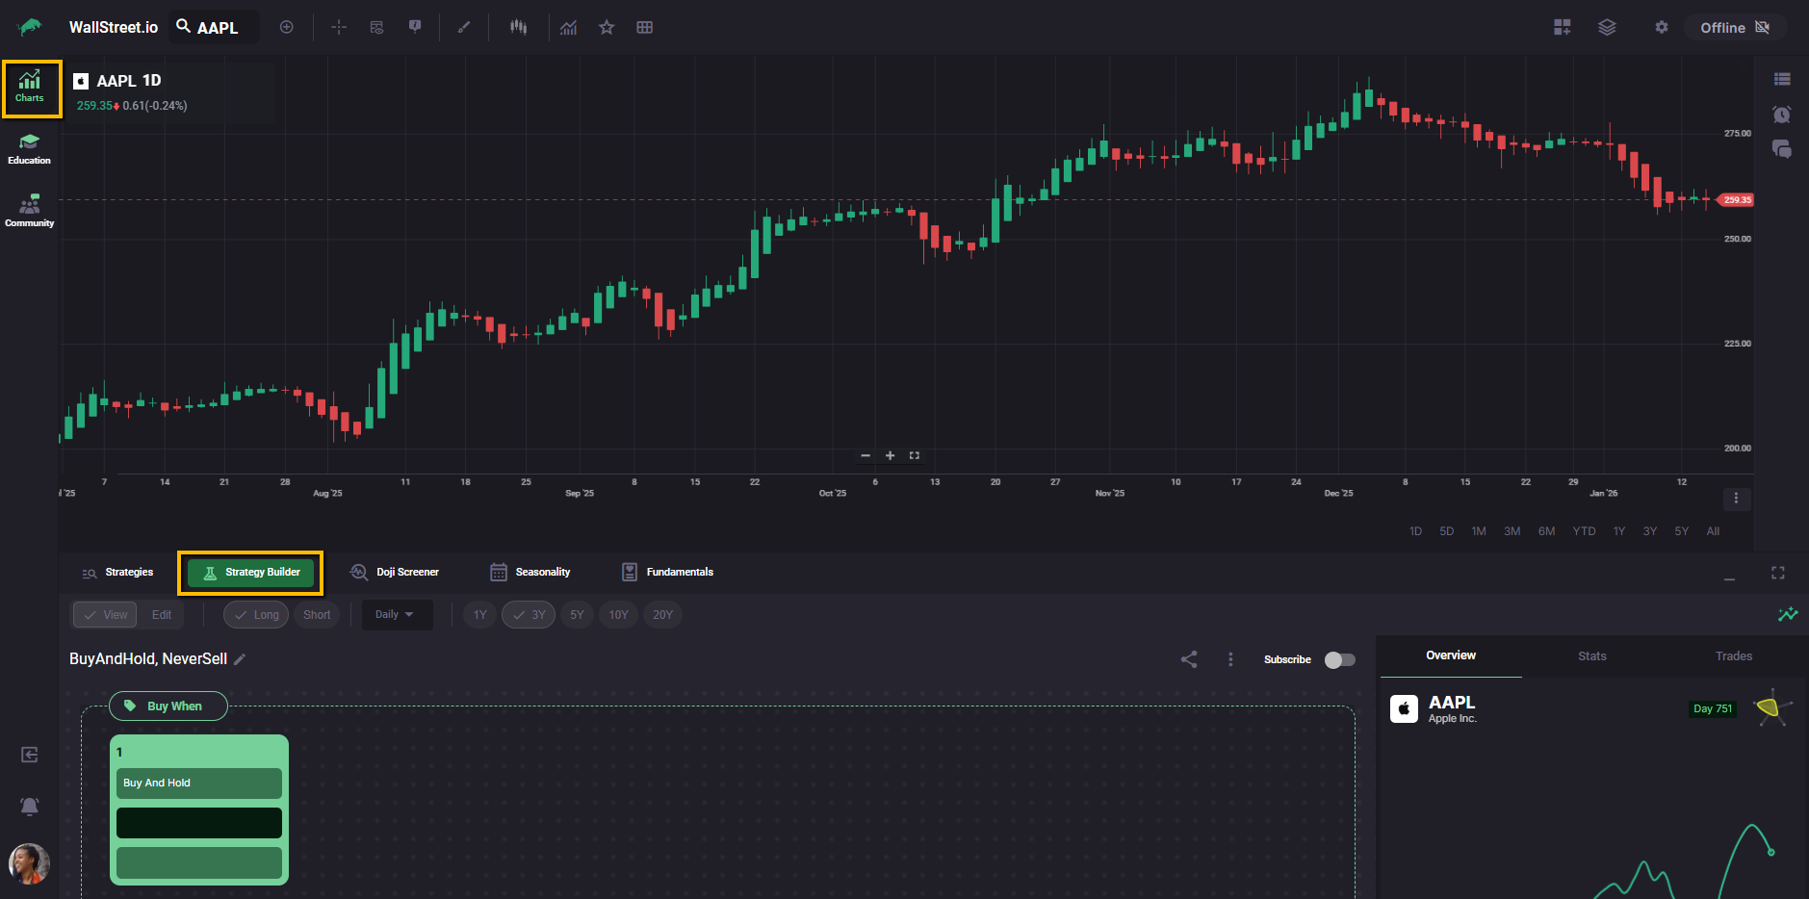Click the Buy When button
Viewport: 1809px width, 899px height.
click(168, 706)
